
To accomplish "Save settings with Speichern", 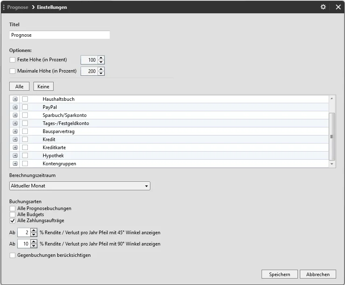I will click(279, 274).
